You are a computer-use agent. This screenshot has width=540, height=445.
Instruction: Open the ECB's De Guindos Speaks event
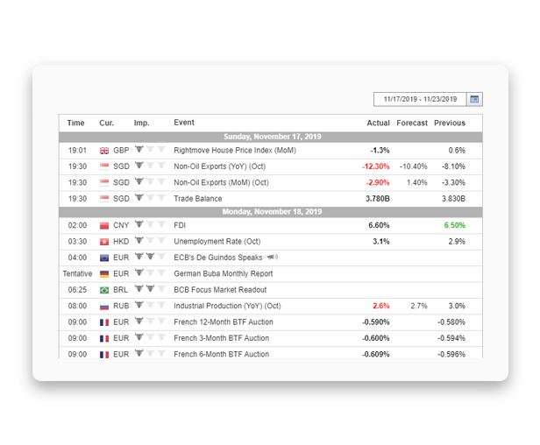coord(218,258)
